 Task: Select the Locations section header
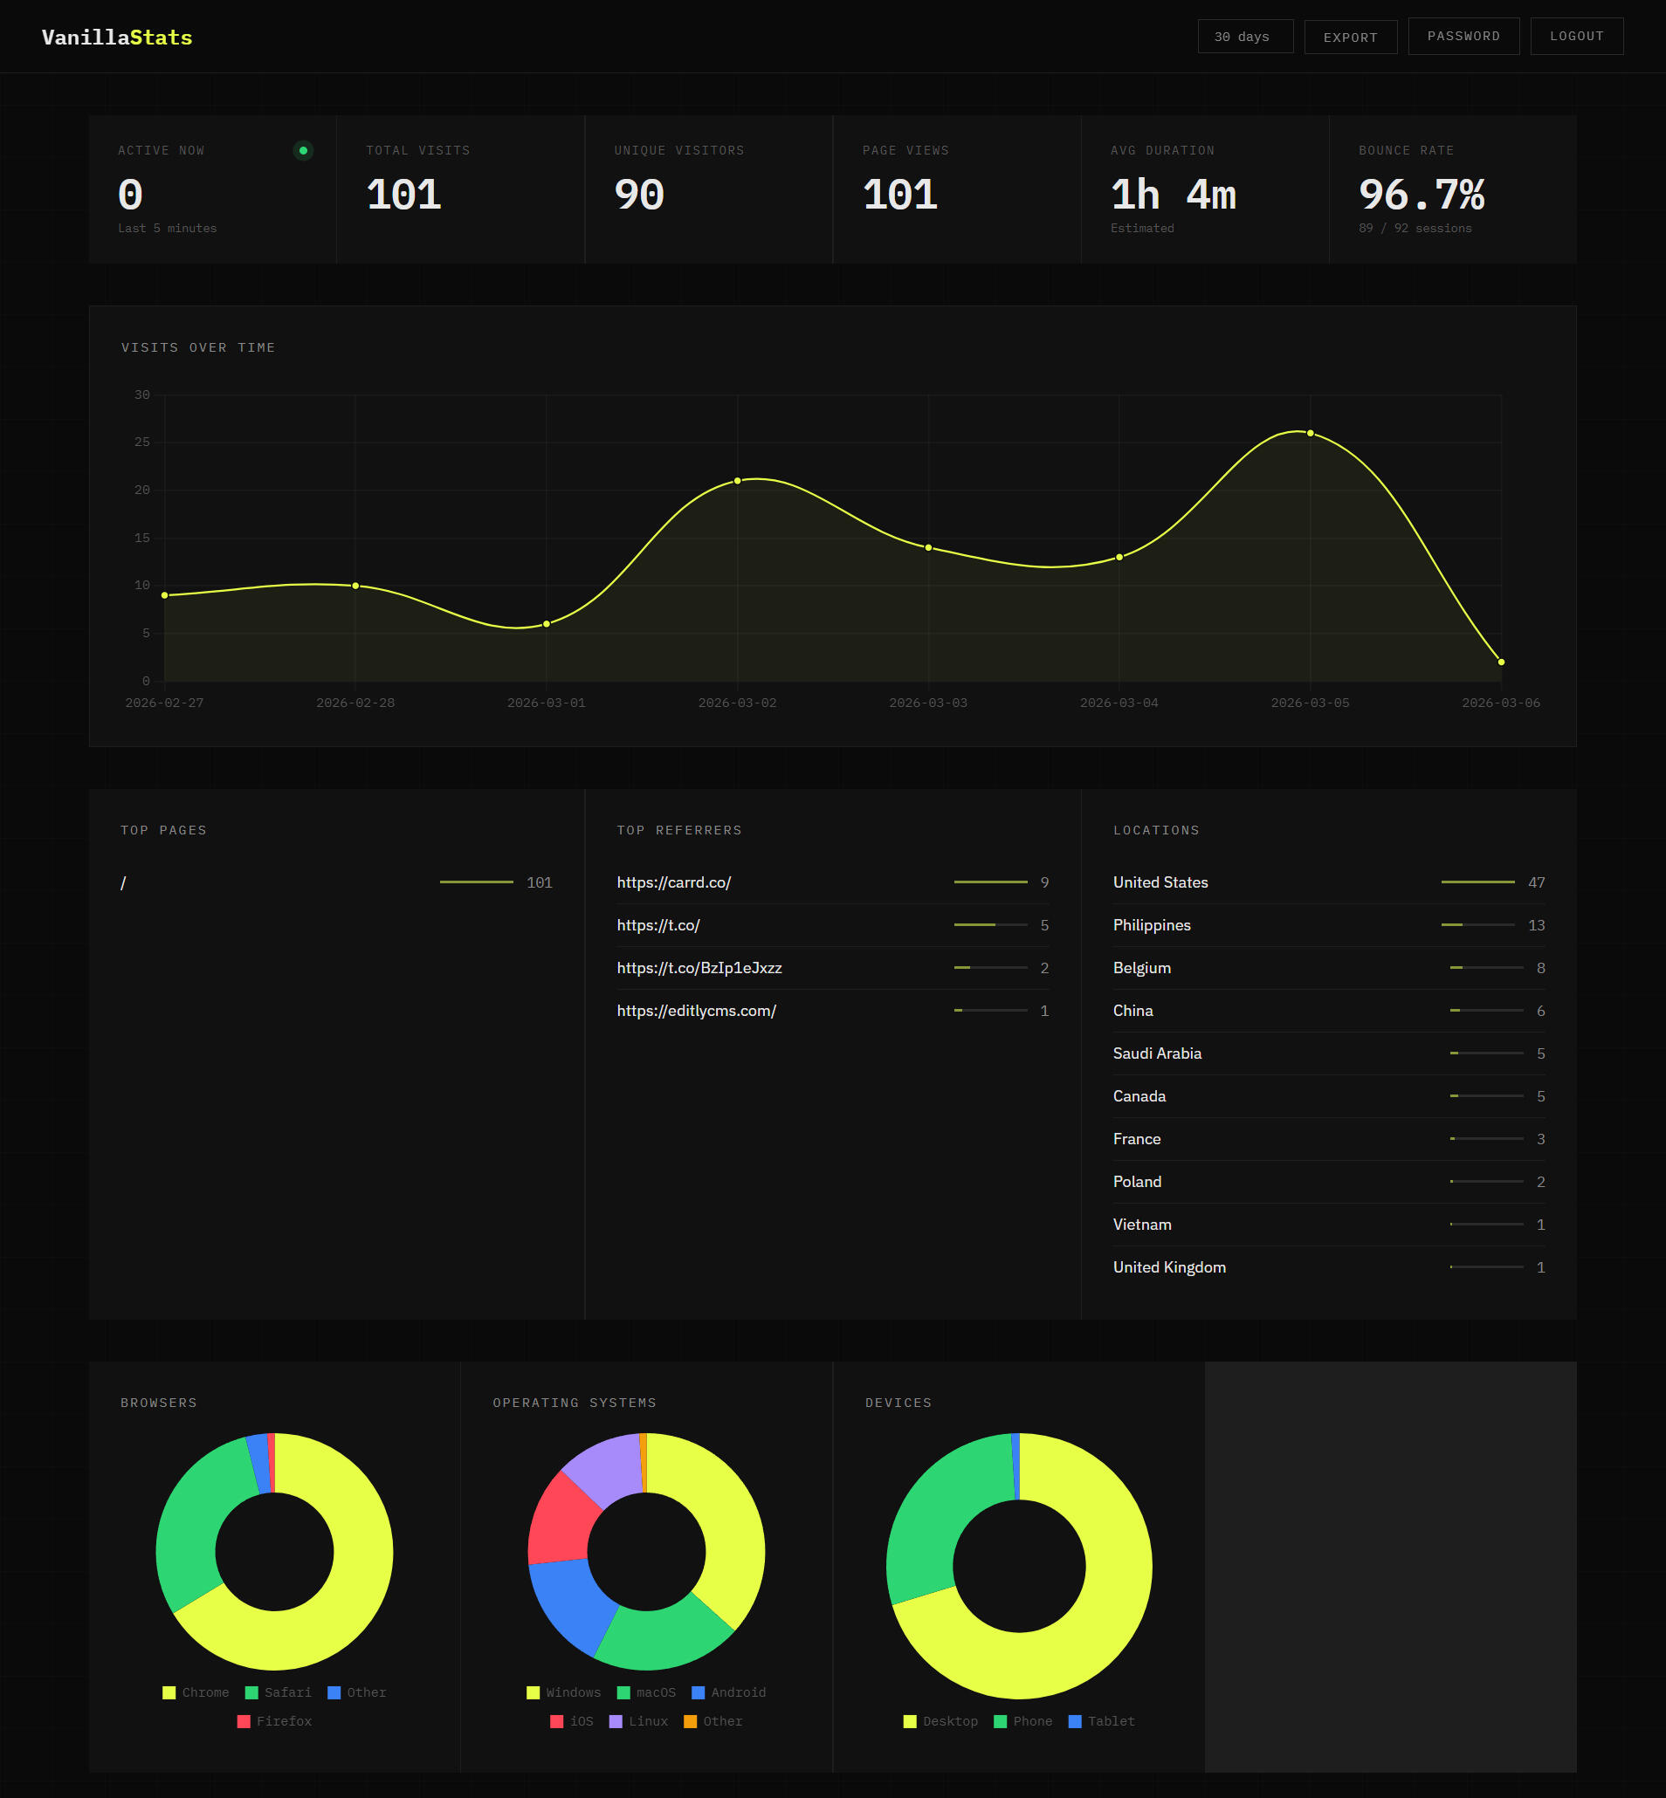pos(1157,829)
